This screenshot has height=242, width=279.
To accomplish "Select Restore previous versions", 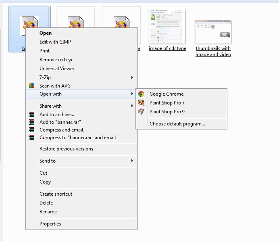I will (66, 149).
